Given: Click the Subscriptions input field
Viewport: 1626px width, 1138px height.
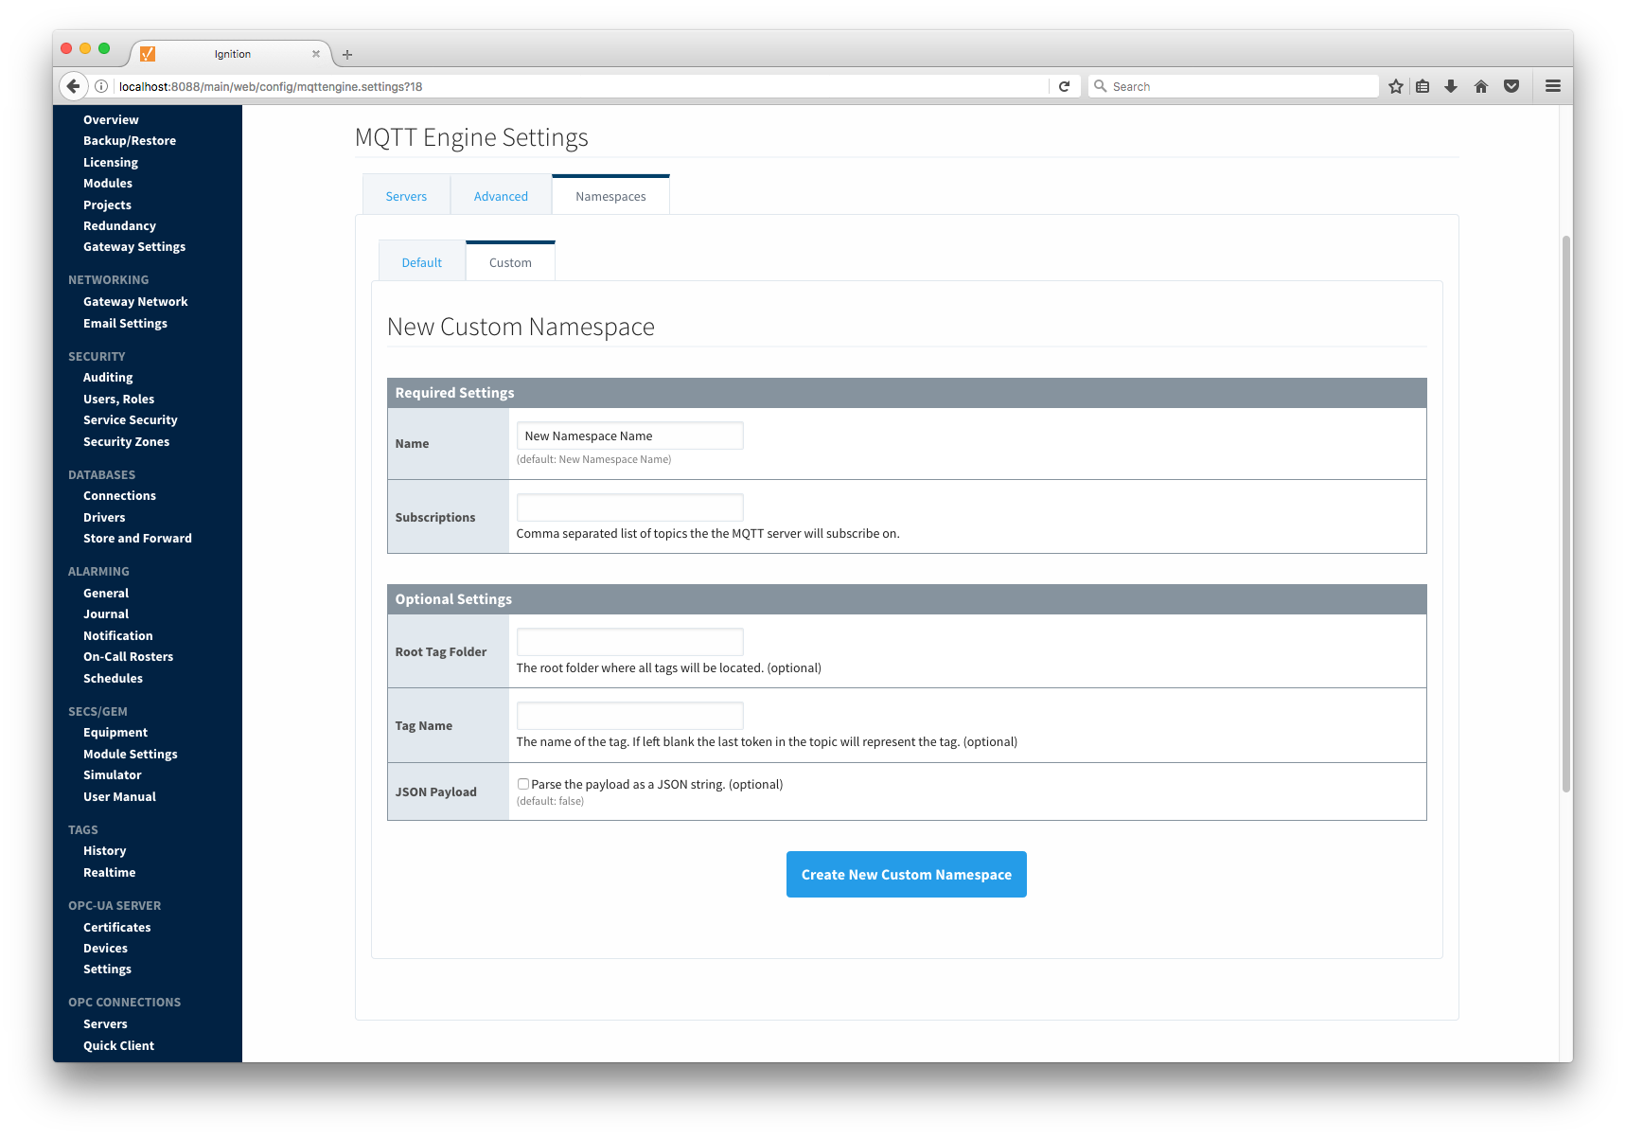Looking at the screenshot, I should (x=629, y=507).
